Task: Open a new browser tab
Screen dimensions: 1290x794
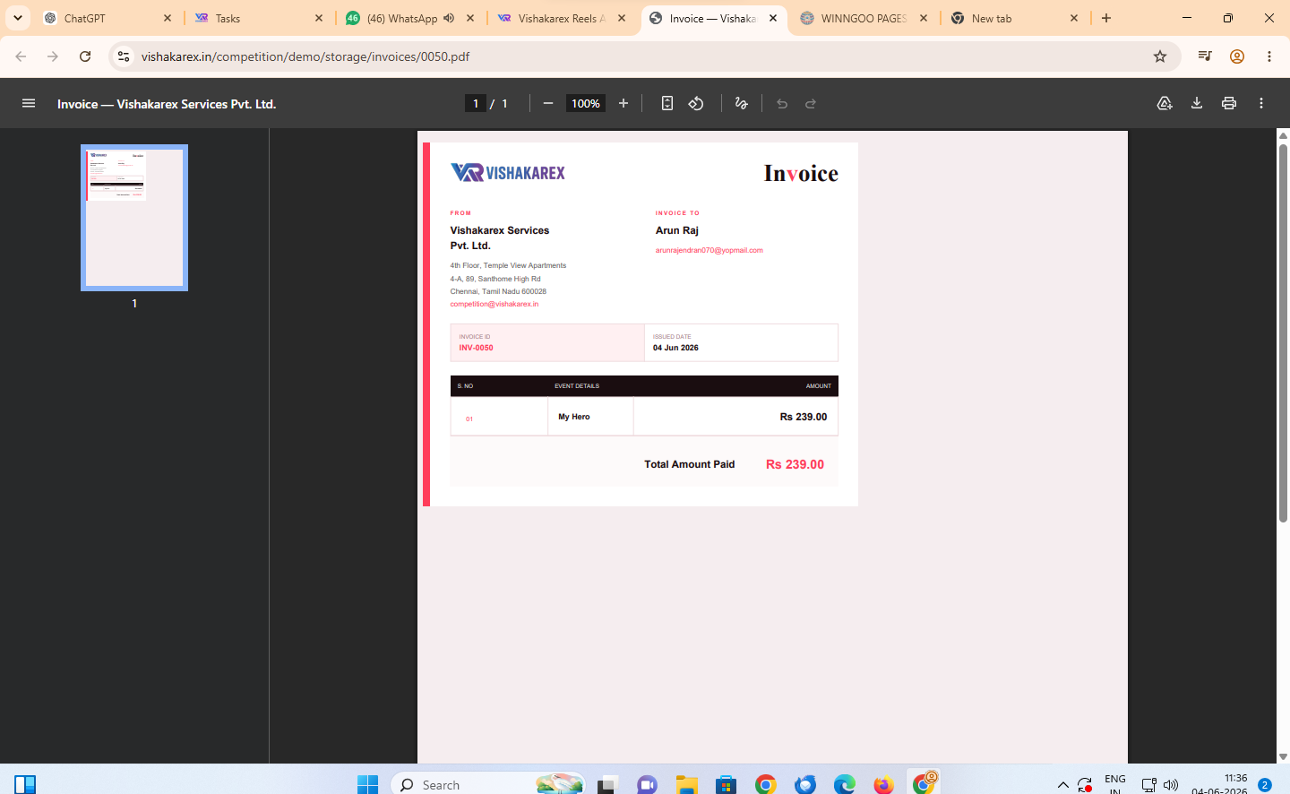Action: tap(1106, 18)
